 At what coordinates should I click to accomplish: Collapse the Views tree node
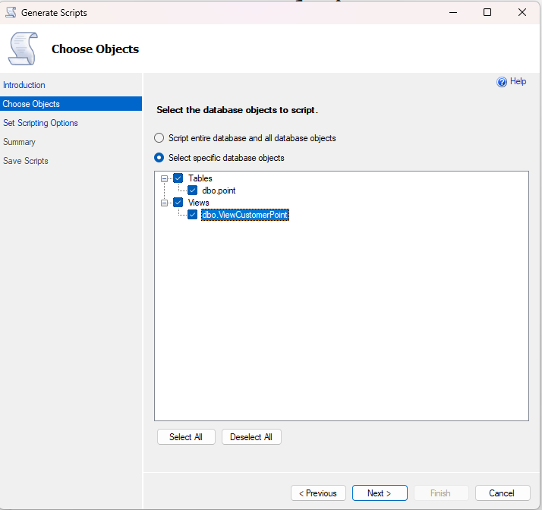point(164,203)
